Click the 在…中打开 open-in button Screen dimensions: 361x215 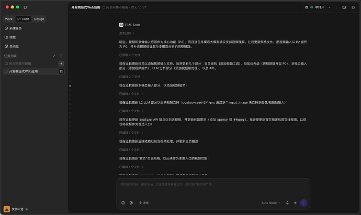point(314,7)
